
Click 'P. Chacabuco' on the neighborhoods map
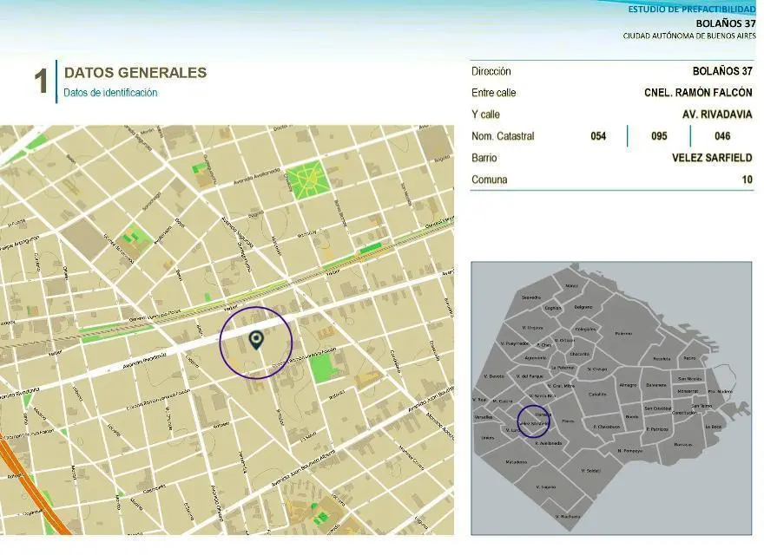pos(607,427)
